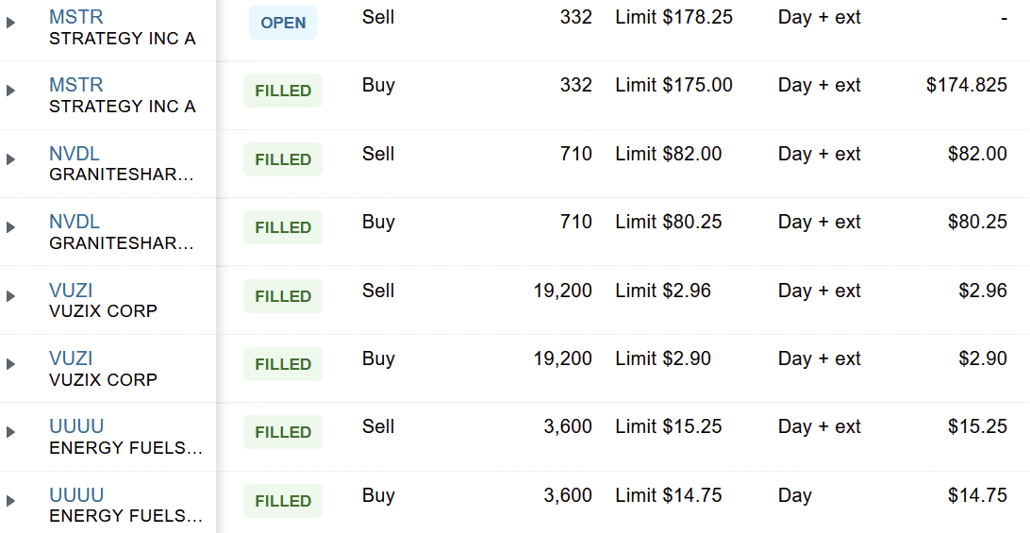This screenshot has height=533, width=1030.
Task: Expand the MSTR filled buy order row
Action: coord(10,91)
